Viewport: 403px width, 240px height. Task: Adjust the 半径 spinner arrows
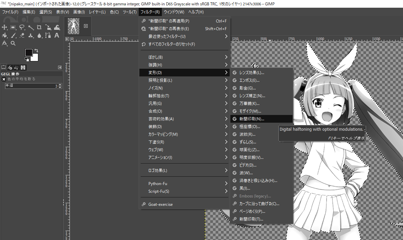(x=60, y=86)
